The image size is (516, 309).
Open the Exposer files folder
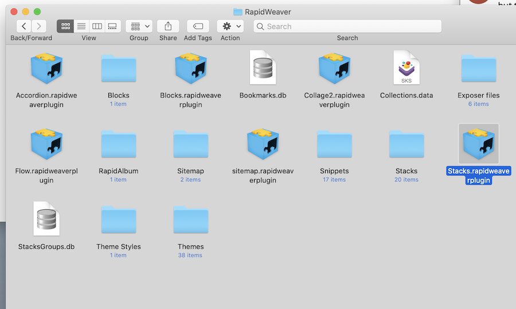click(479, 68)
